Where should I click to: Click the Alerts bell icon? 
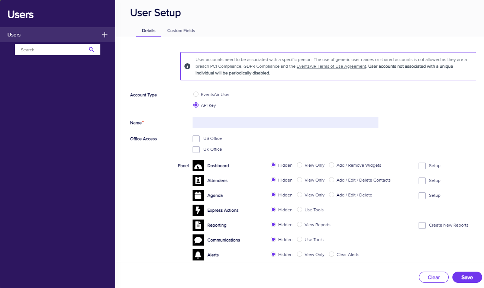pyautogui.click(x=198, y=255)
